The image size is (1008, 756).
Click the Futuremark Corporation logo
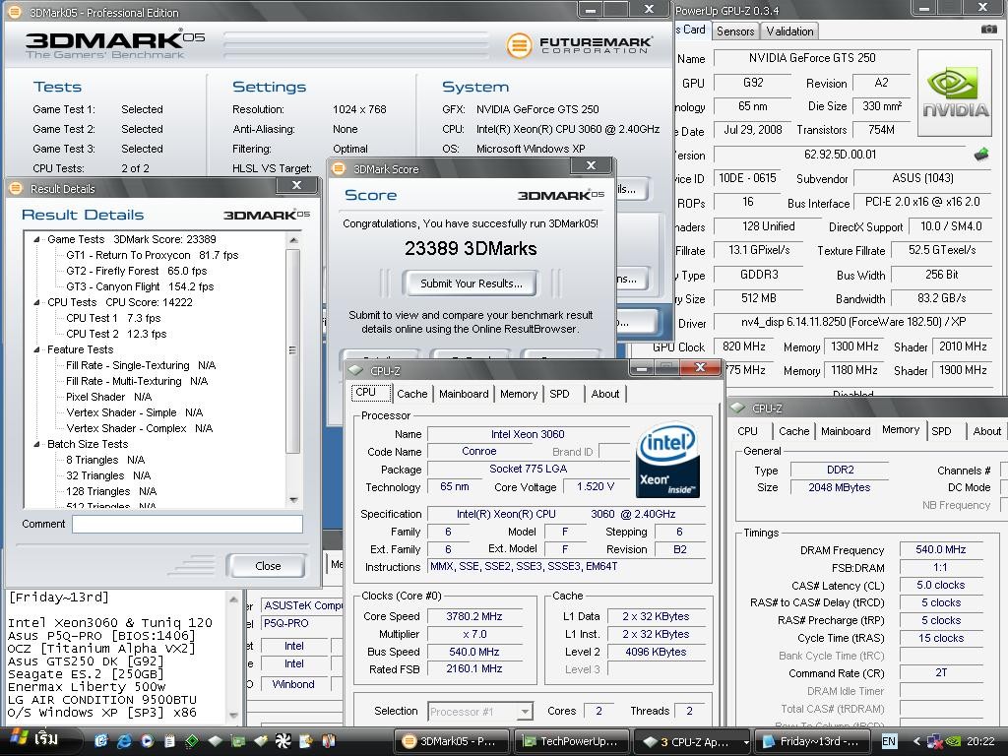tap(579, 45)
